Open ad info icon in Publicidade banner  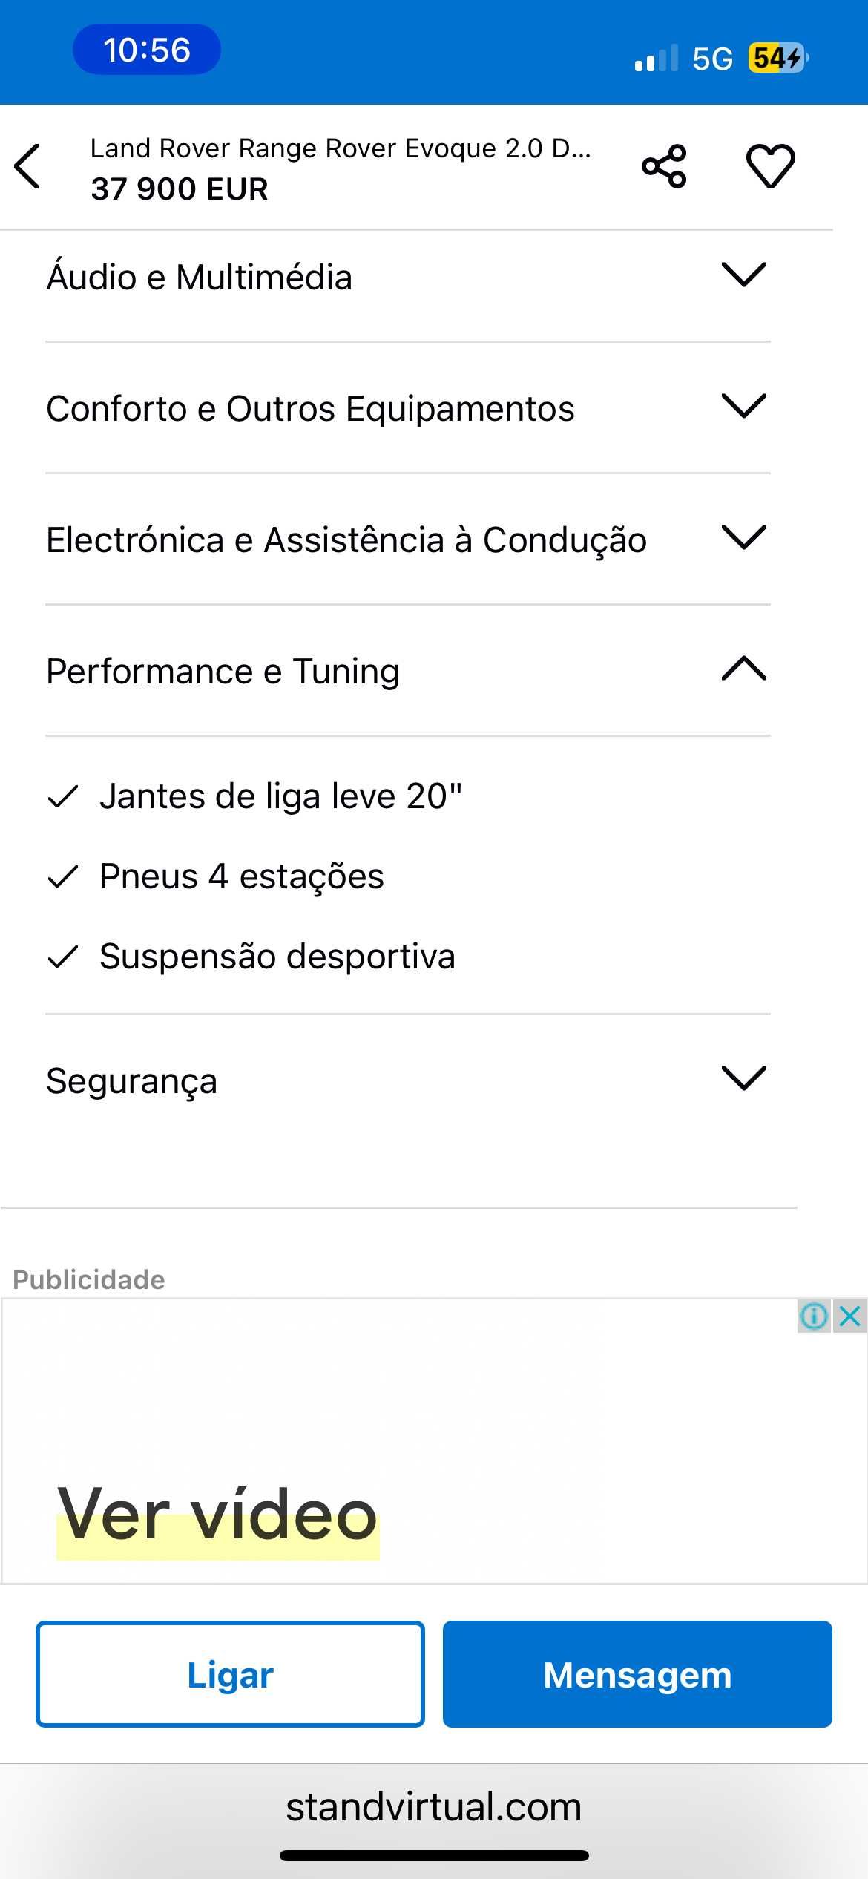click(814, 1316)
